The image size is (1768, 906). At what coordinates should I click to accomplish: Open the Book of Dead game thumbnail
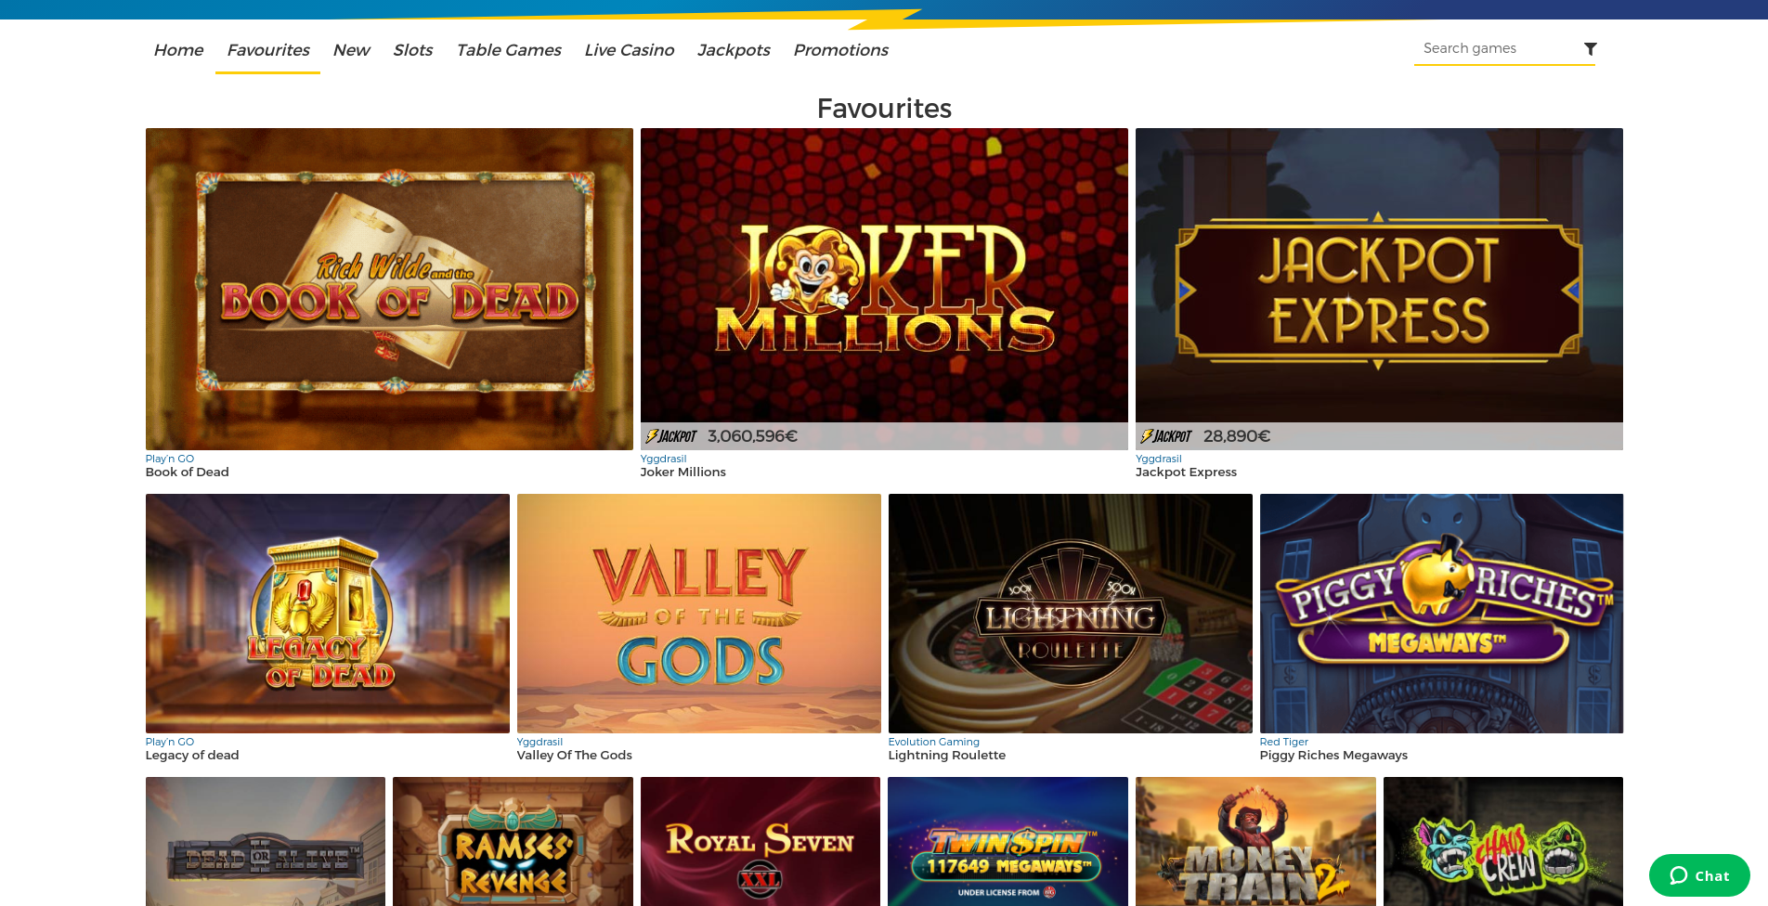(389, 289)
